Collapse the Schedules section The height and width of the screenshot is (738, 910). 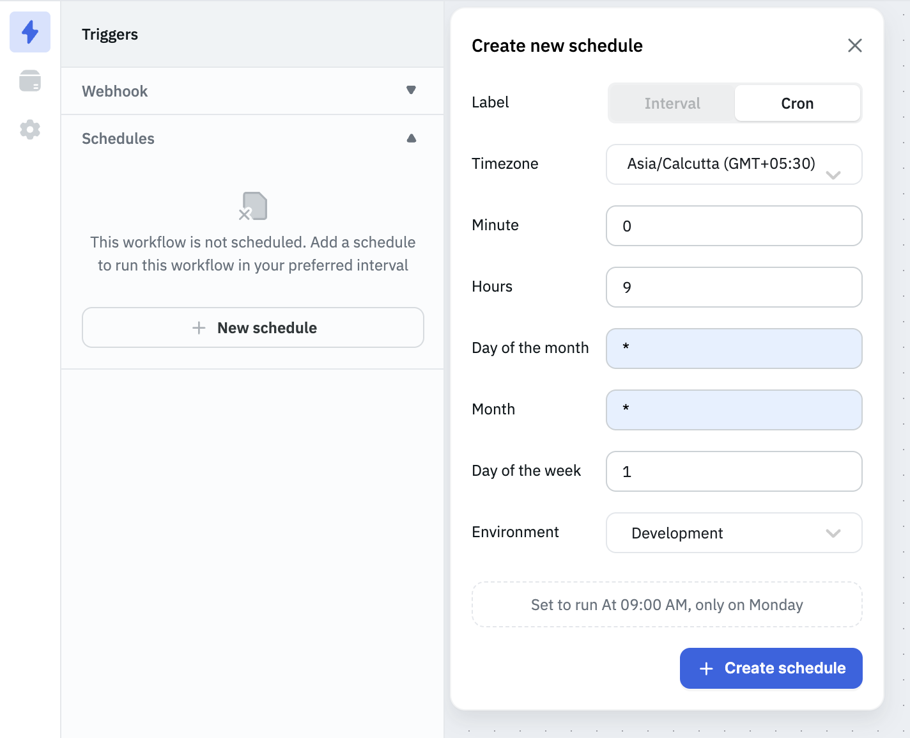(412, 138)
